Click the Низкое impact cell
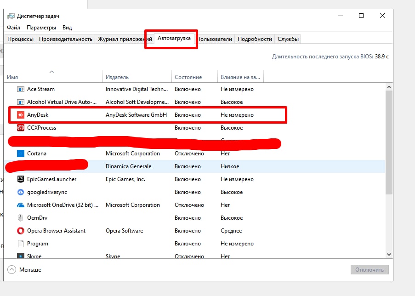This screenshot has height=296, width=415. [230, 166]
